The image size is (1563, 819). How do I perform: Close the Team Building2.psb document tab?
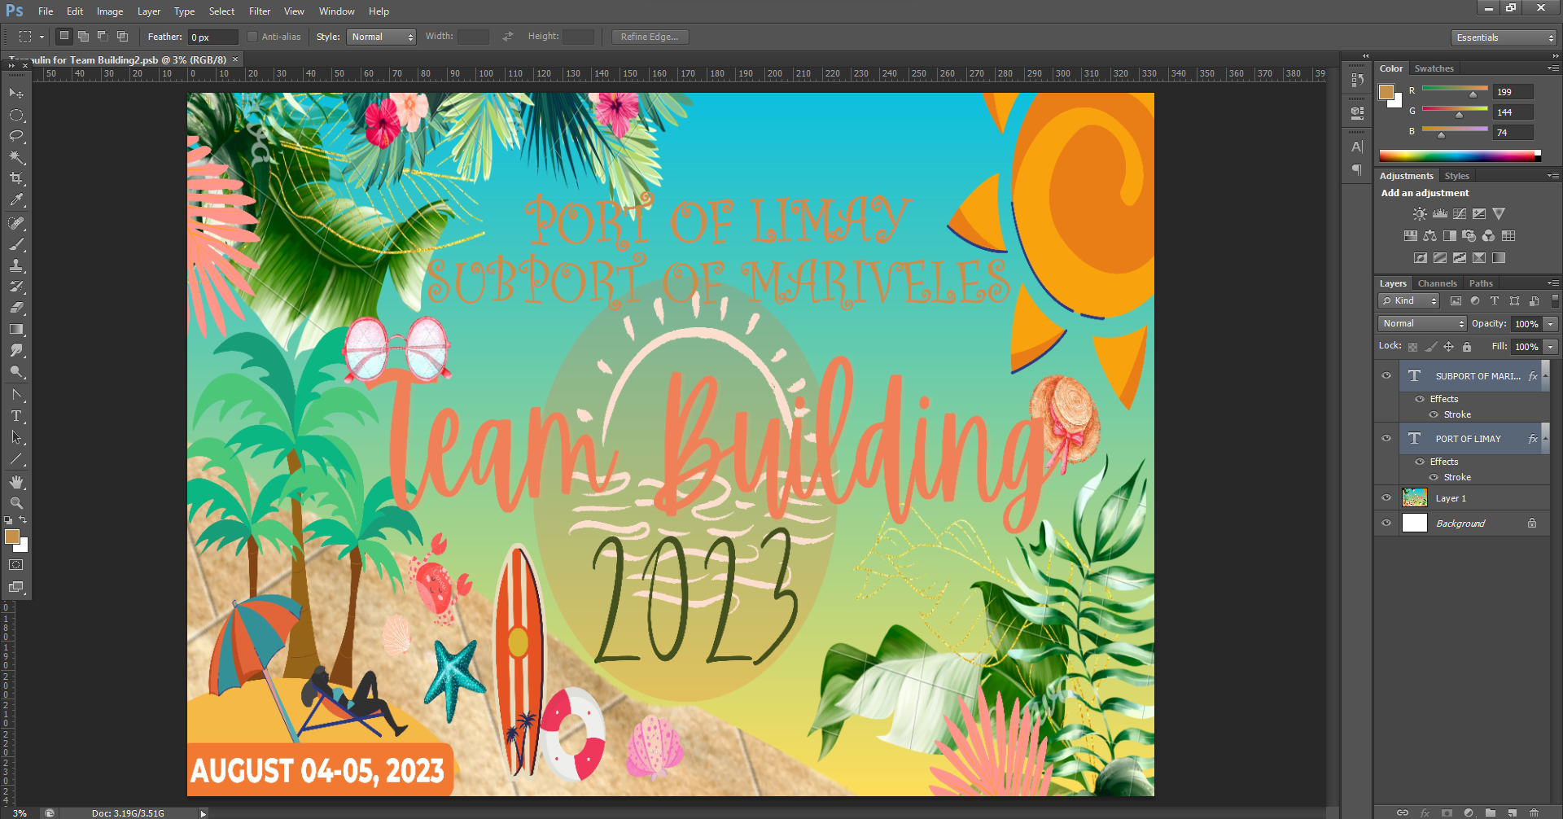pos(236,59)
